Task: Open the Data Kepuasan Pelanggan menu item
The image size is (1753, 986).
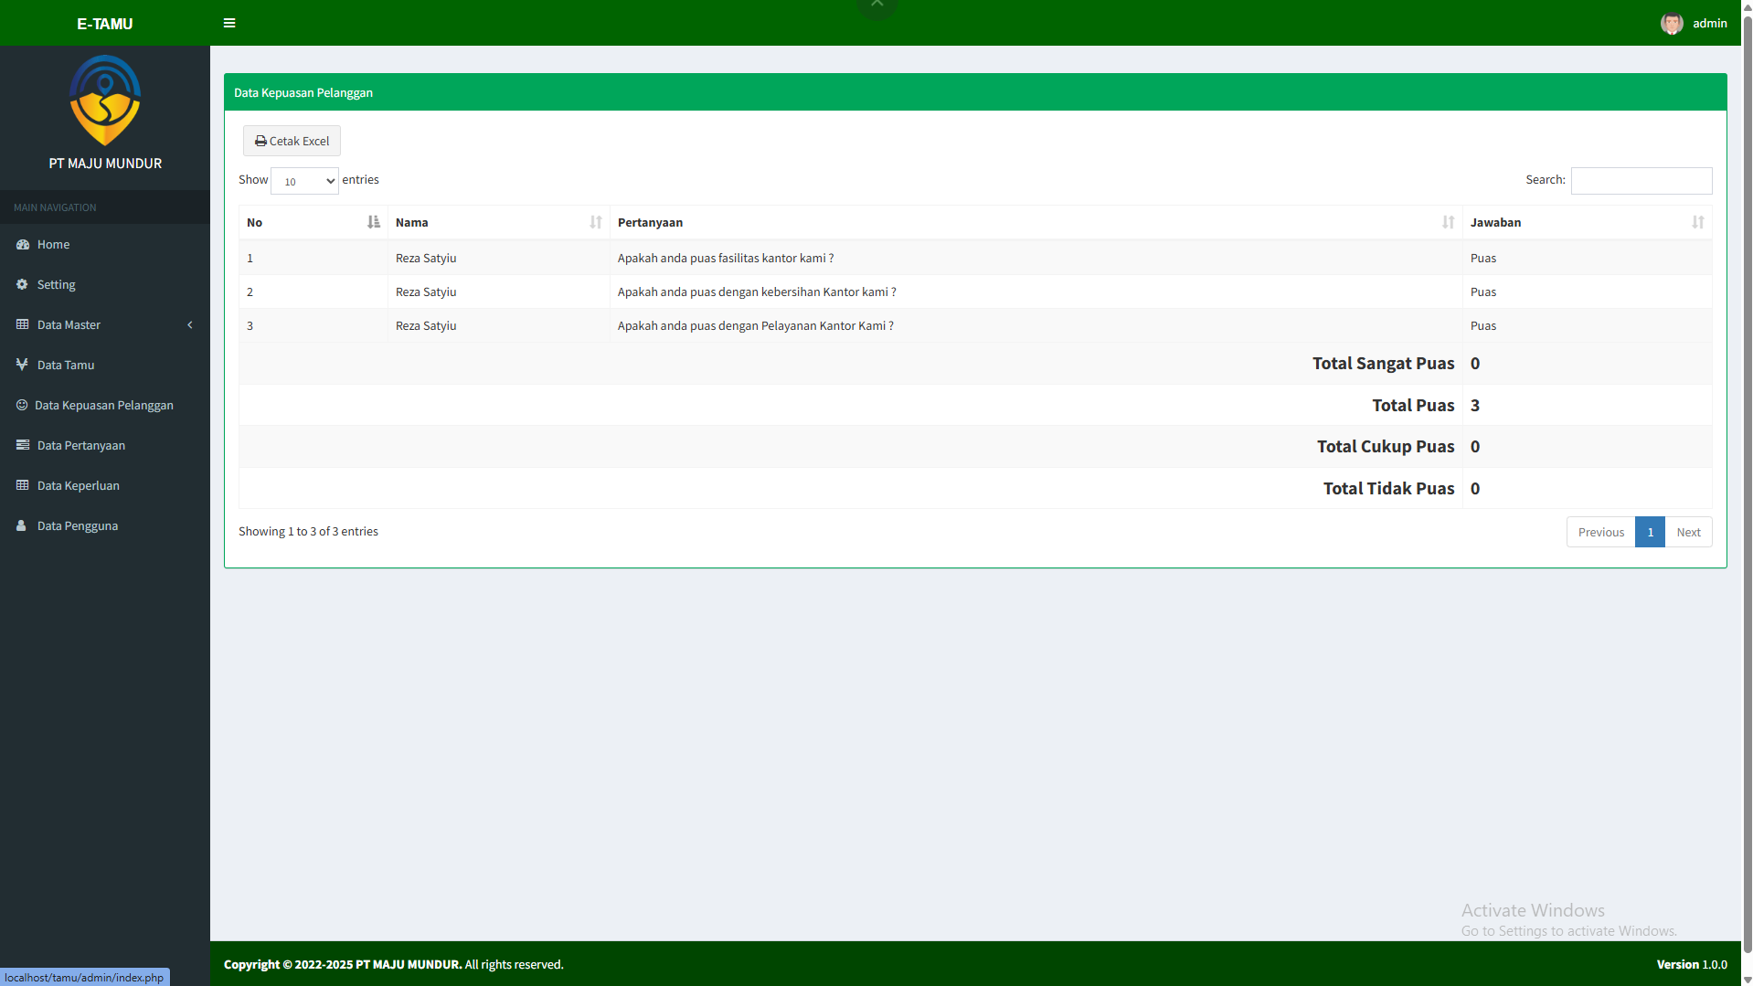Action: (x=105, y=405)
